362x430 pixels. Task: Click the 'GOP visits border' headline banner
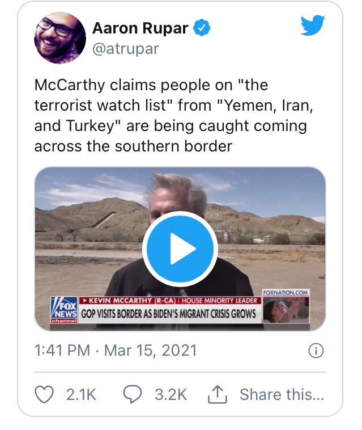168,314
